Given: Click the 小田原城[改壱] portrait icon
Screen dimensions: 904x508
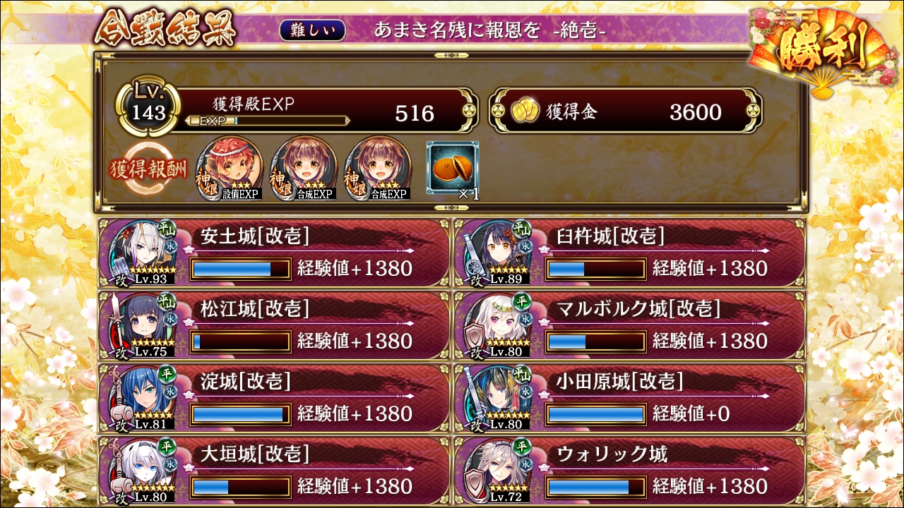Looking at the screenshot, I should (x=497, y=397).
